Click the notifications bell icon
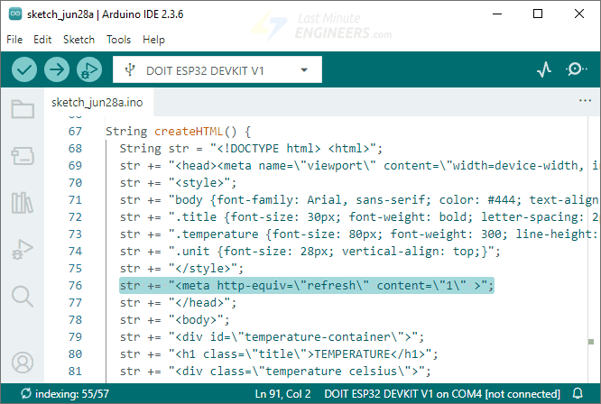The height and width of the screenshot is (404, 601). click(x=578, y=393)
